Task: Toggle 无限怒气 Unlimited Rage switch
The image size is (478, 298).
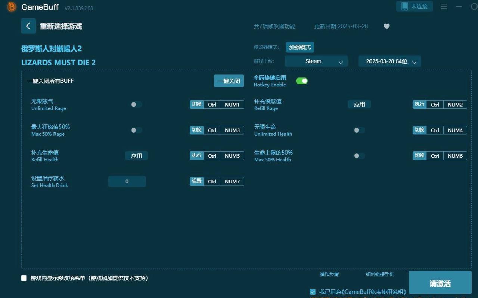Action: [x=136, y=105]
